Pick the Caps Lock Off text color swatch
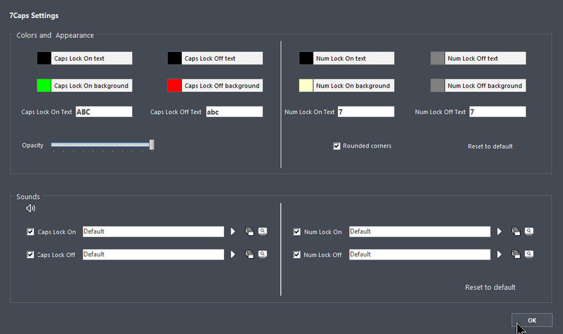 [x=175, y=58]
